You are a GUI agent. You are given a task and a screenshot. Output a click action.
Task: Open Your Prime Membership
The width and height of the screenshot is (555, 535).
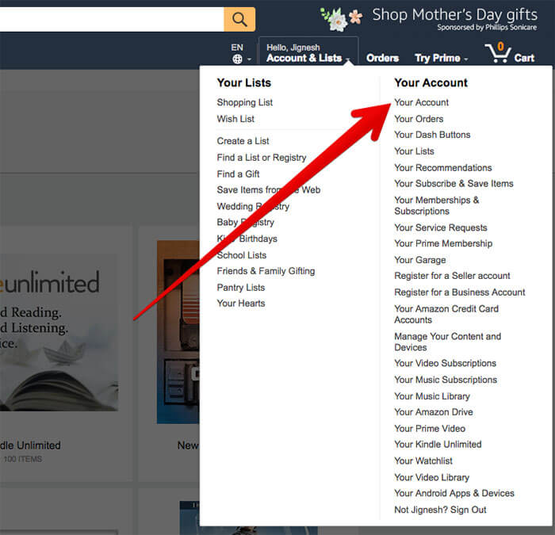point(443,243)
